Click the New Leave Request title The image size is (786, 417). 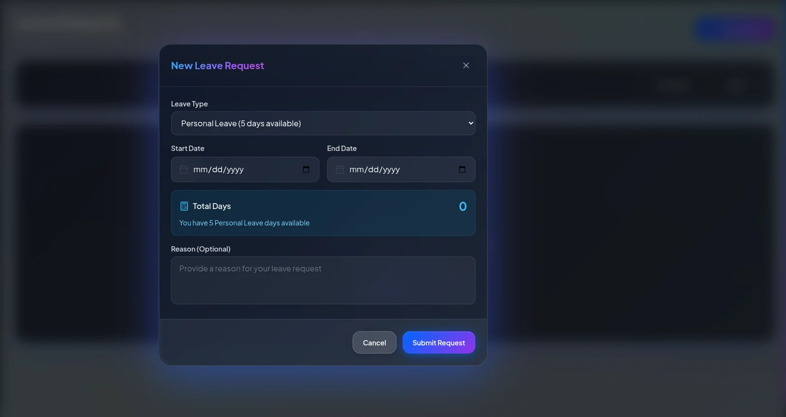[217, 66]
